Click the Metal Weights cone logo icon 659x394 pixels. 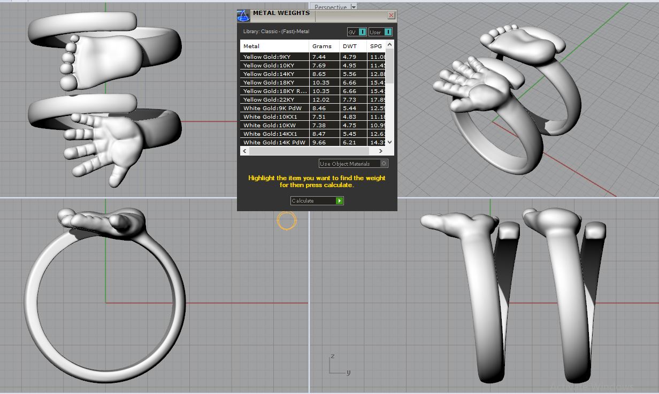pos(243,16)
